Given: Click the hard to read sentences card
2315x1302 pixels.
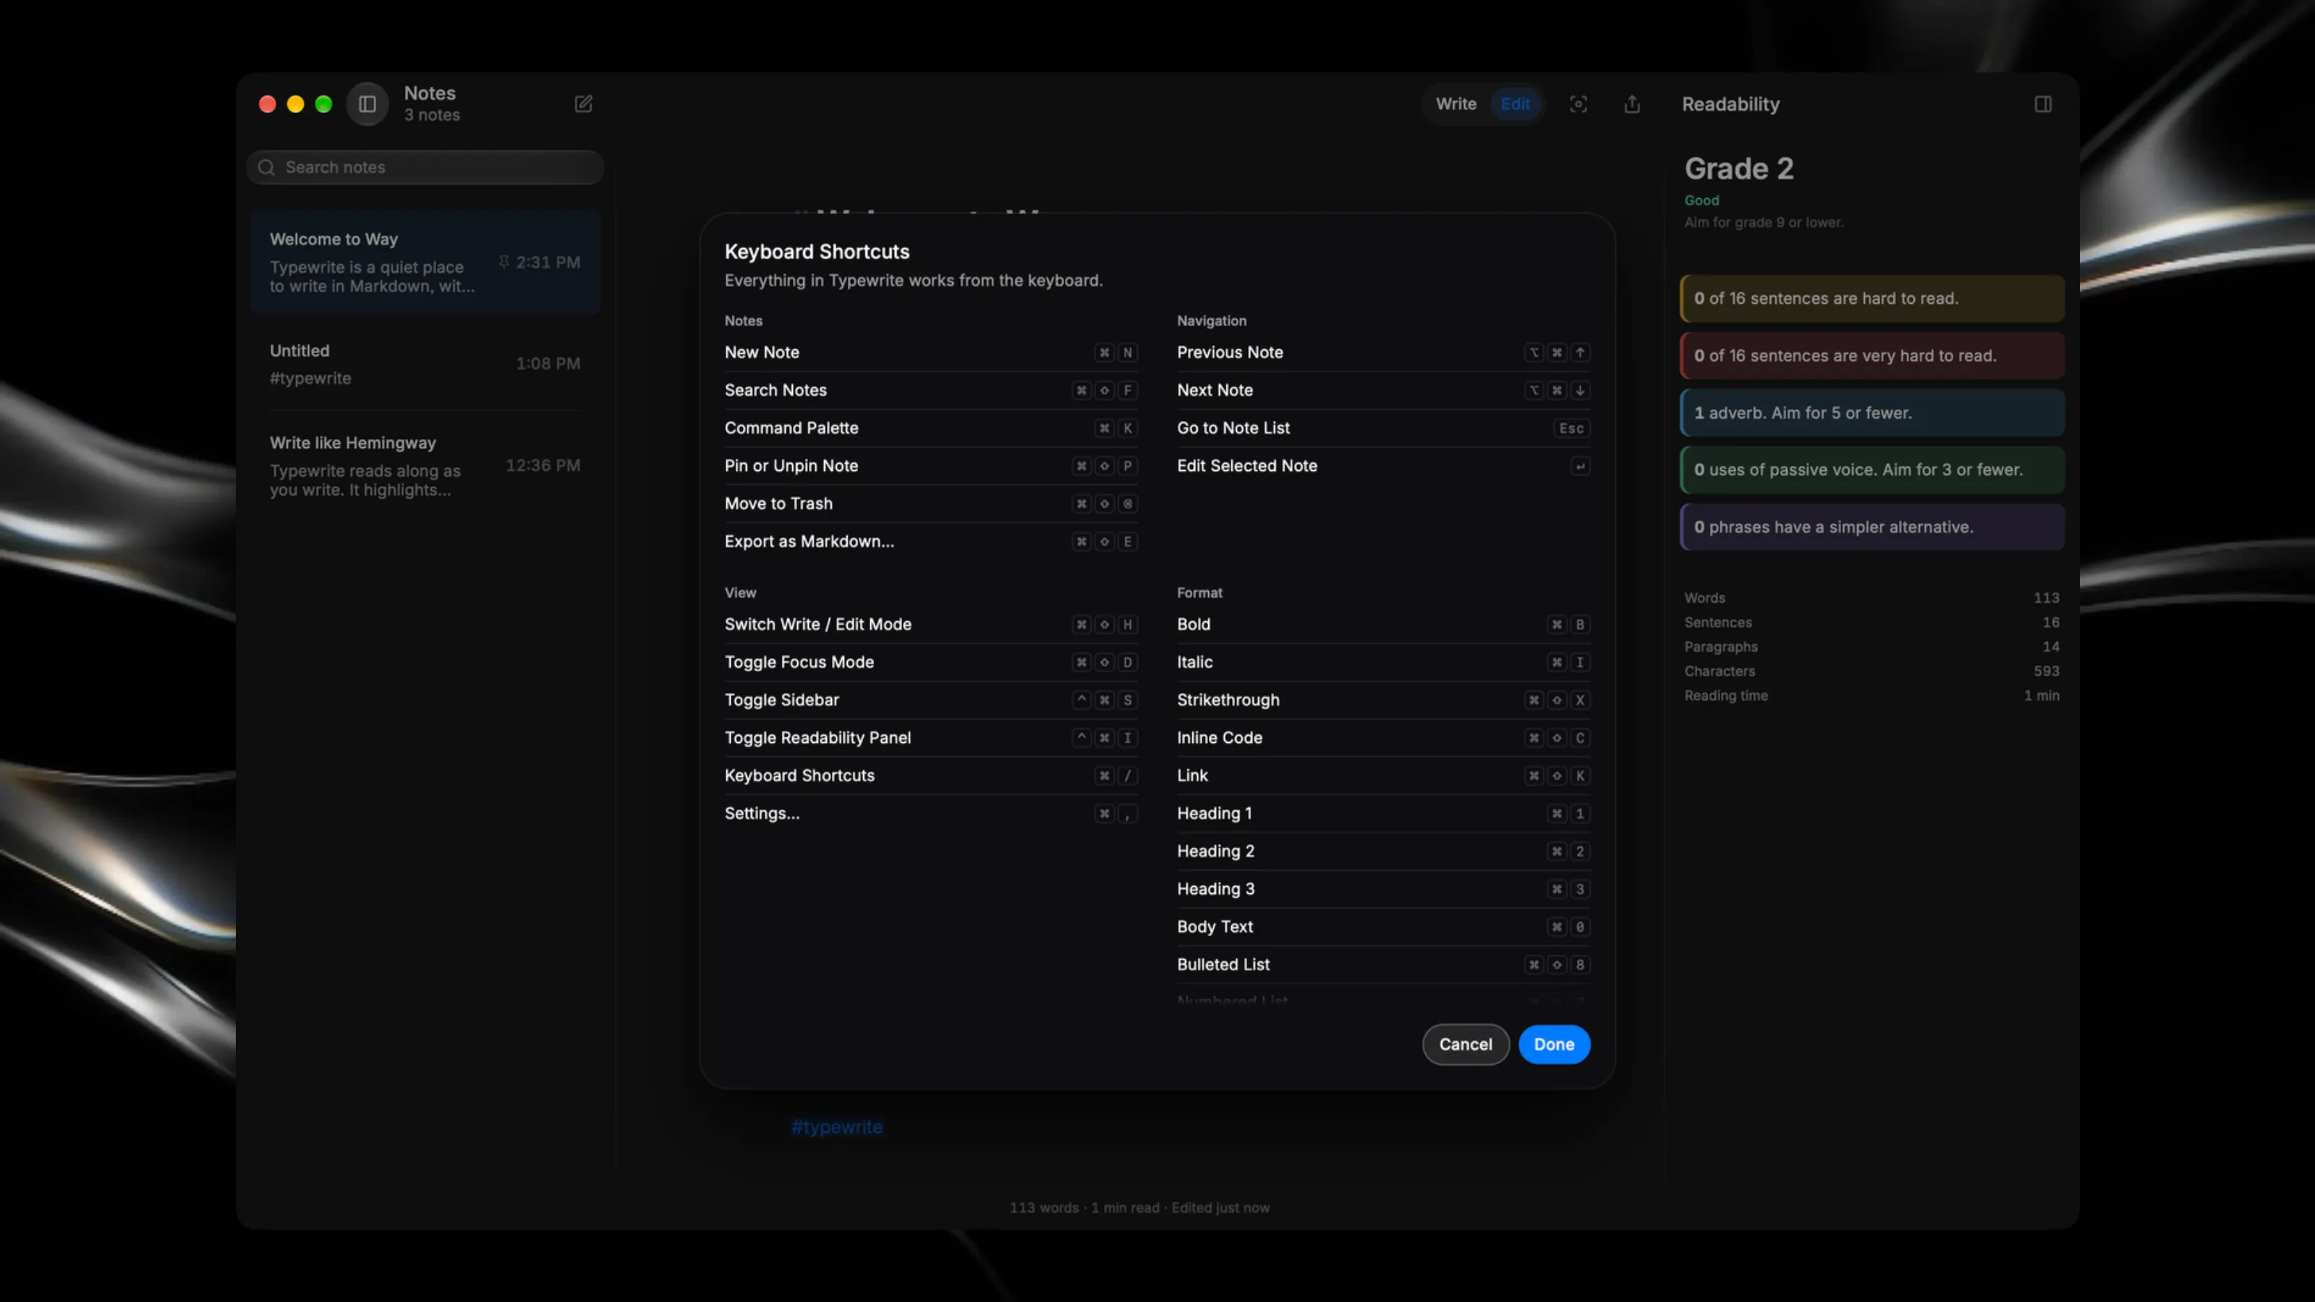Looking at the screenshot, I should click(x=1872, y=298).
